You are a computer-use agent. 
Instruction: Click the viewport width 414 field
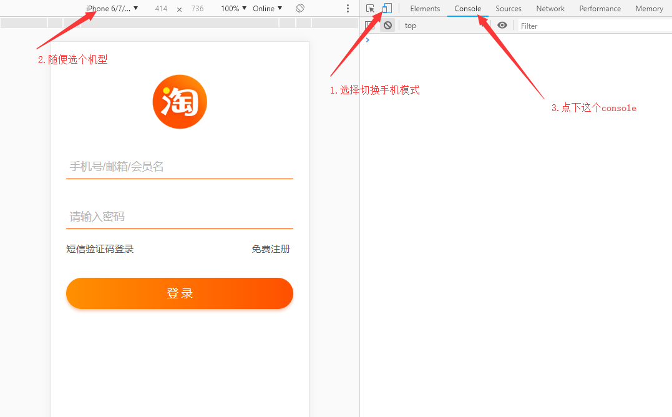pos(161,8)
